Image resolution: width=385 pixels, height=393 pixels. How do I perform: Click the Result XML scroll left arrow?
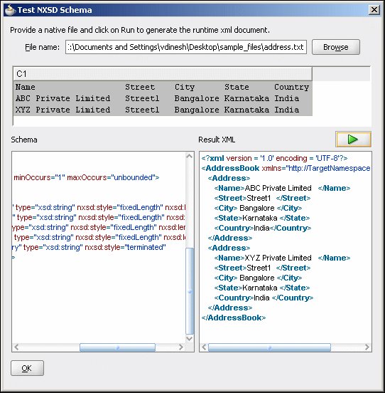tap(204, 347)
